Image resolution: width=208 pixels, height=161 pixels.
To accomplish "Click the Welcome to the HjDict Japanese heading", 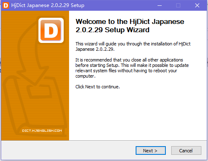I will coord(130,21).
